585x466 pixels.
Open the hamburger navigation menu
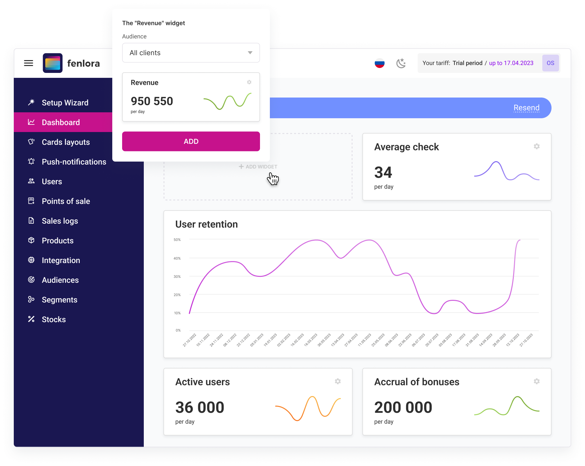click(x=29, y=63)
